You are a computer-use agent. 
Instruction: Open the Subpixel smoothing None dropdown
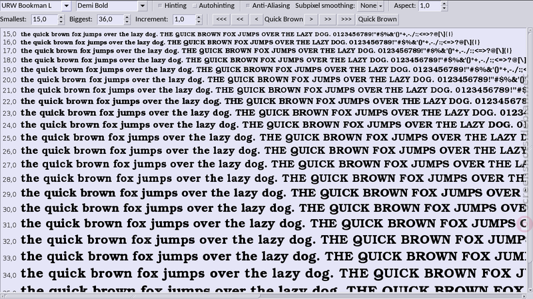[x=371, y=5]
